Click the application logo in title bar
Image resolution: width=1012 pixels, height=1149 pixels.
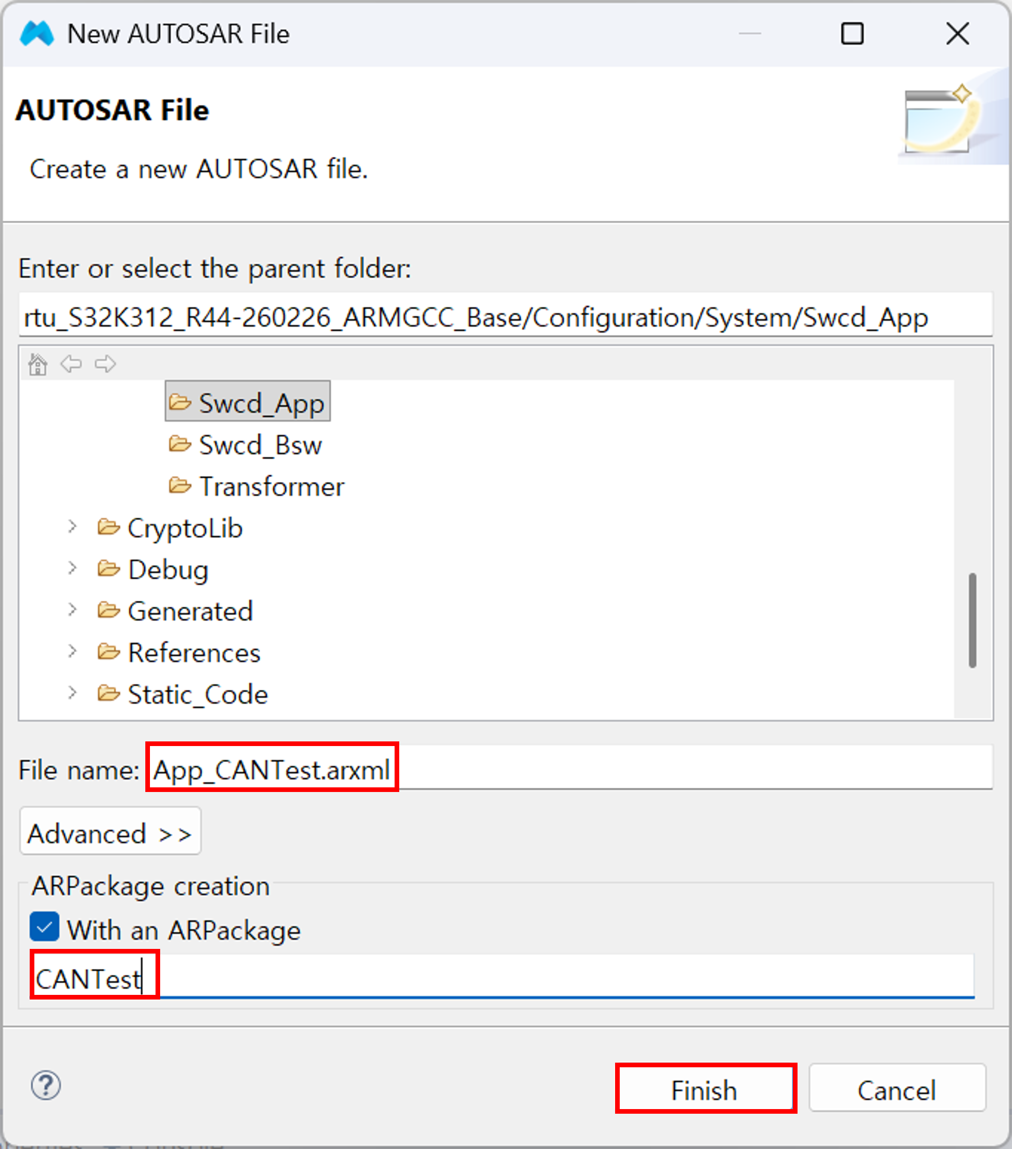point(37,34)
